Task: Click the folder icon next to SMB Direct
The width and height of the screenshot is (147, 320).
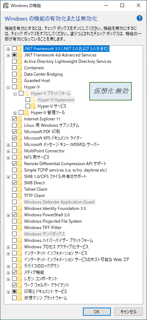Action: [x=19, y=183]
